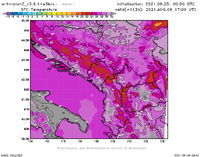Click the SFC Temperature heading
The width and height of the screenshot is (204, 157).
[39, 10]
